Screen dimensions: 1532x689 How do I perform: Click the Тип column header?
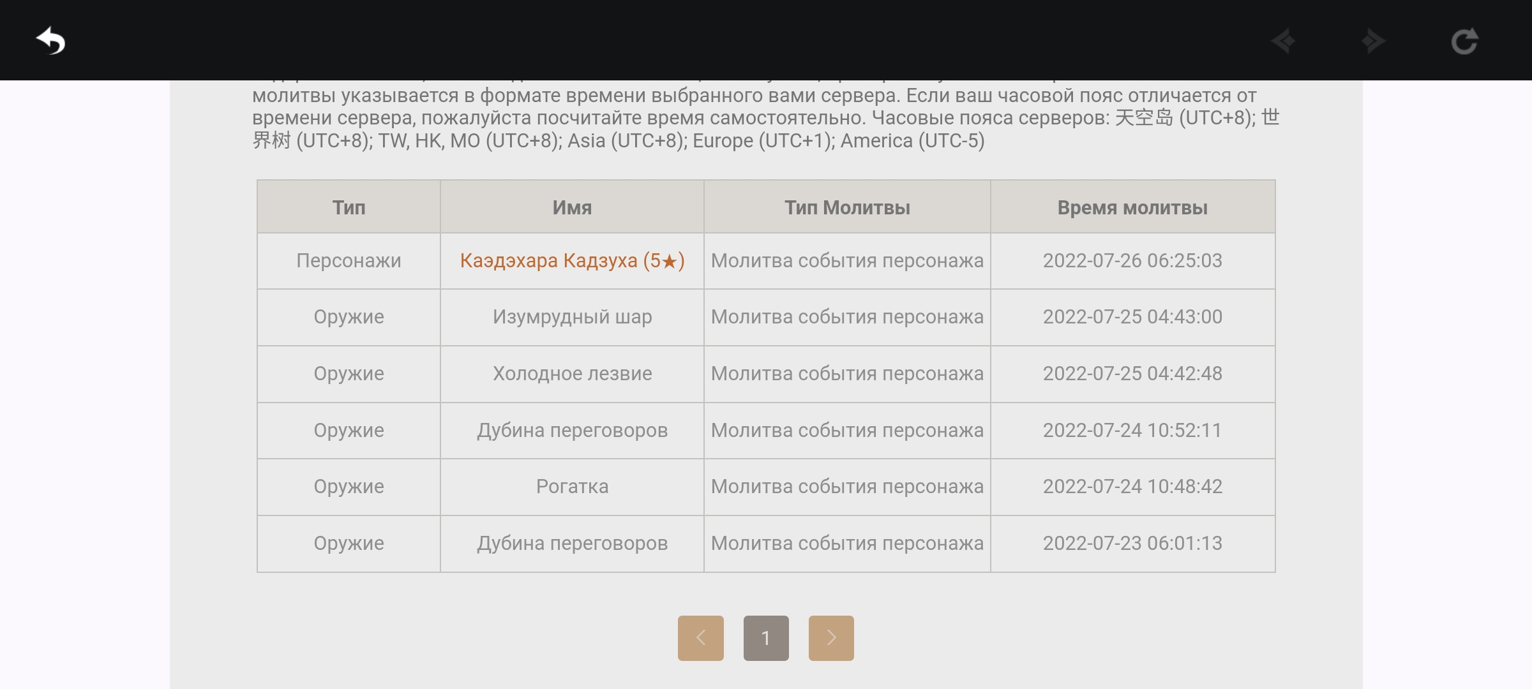coord(349,207)
